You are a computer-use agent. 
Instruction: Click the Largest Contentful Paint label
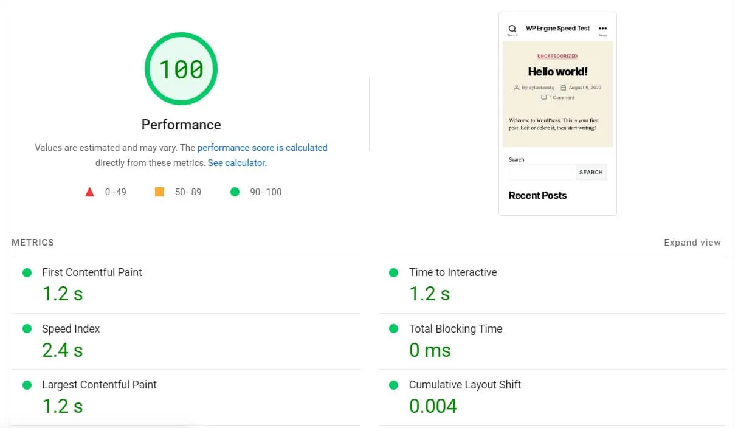coord(99,385)
